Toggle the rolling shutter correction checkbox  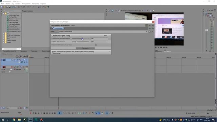click(x=96, y=45)
